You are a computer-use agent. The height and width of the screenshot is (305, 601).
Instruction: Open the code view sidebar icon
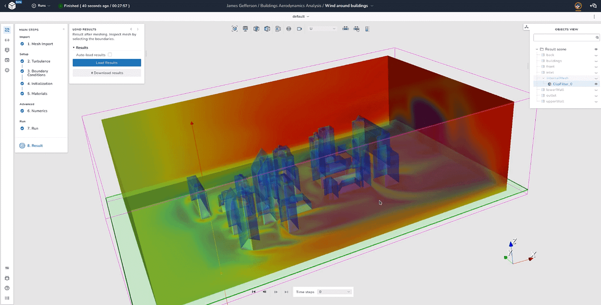[x=7, y=40]
